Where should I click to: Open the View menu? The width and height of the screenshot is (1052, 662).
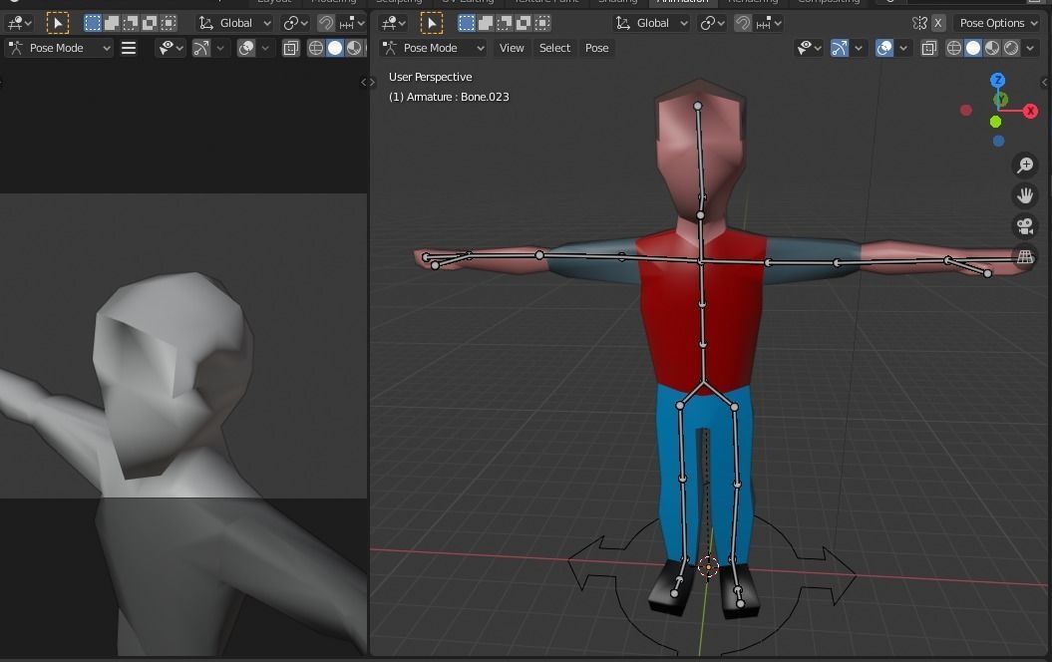(512, 48)
